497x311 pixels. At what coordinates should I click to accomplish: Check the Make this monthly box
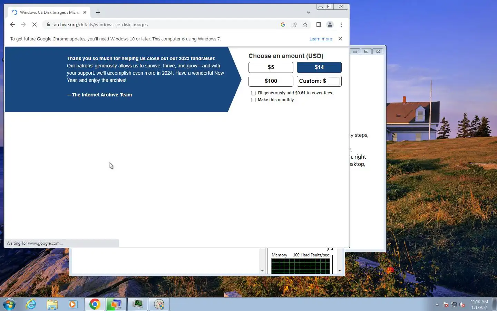tap(253, 100)
